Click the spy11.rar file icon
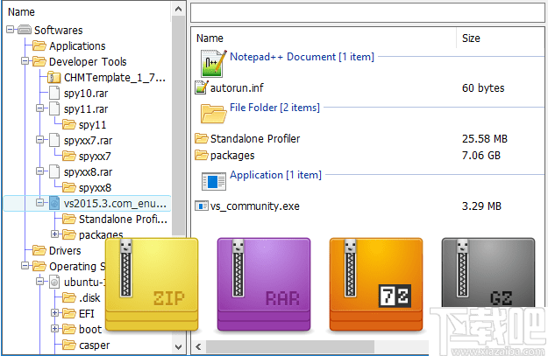548x356 pixels. coord(54,108)
